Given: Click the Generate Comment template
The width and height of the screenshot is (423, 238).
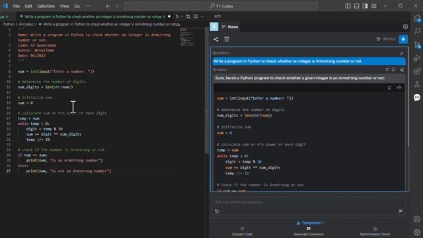Looking at the screenshot, I should (x=309, y=231).
